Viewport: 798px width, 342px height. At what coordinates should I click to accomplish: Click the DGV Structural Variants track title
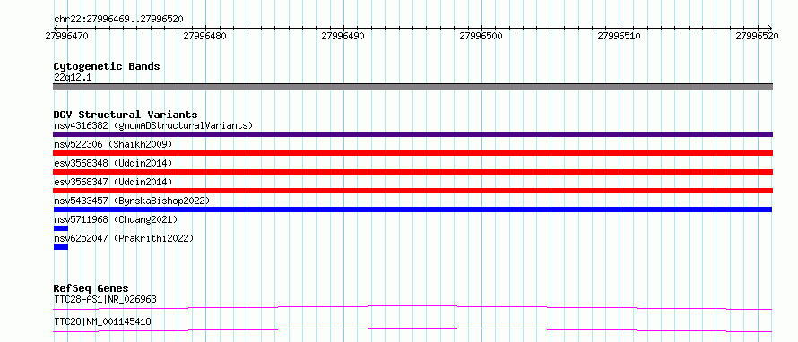click(126, 115)
